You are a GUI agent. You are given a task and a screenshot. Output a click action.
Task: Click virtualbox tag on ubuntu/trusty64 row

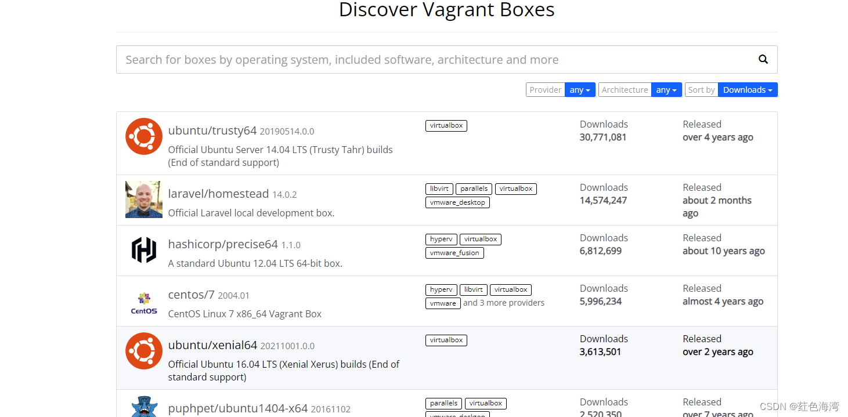pos(446,125)
